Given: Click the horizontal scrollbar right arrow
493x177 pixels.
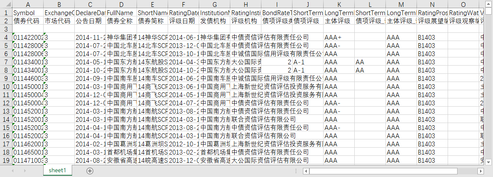Looking at the screenshot, I should [480, 171].
